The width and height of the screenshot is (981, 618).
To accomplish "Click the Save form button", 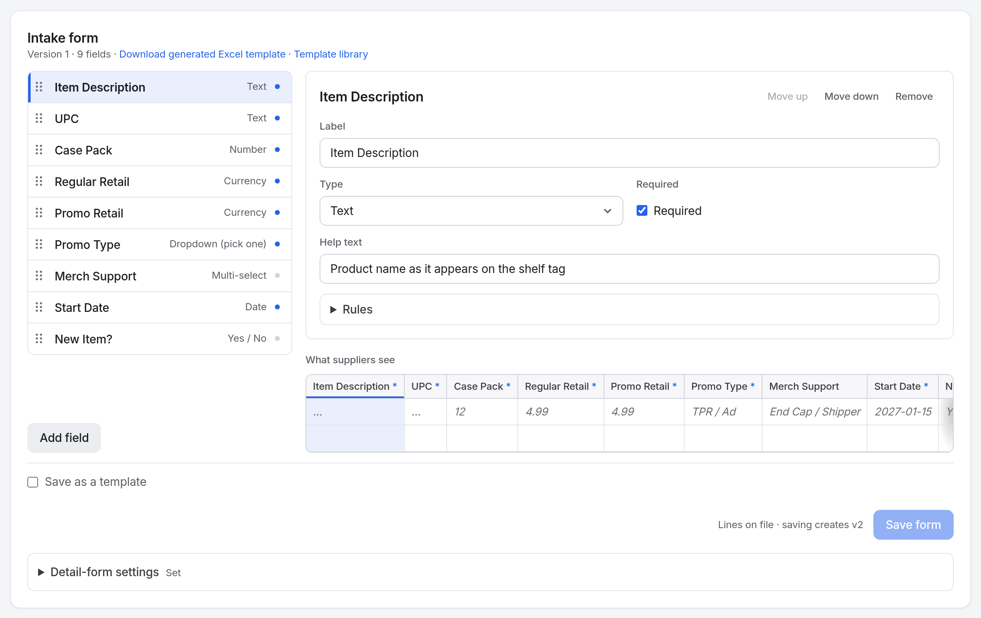I will pos(913,525).
